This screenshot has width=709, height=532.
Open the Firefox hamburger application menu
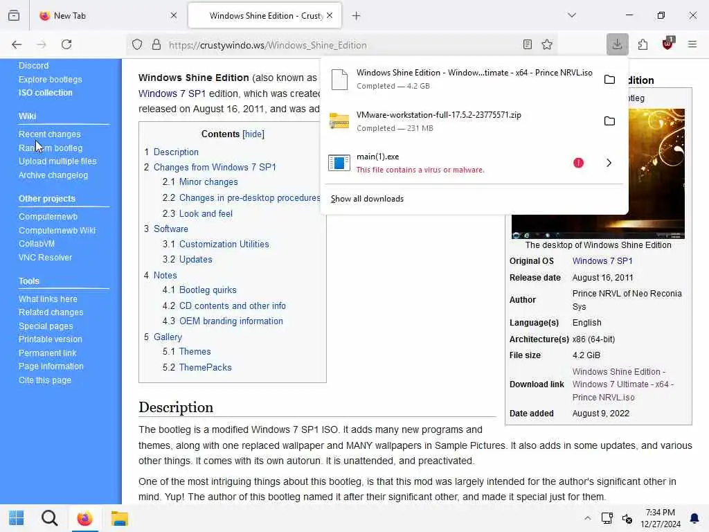692,44
